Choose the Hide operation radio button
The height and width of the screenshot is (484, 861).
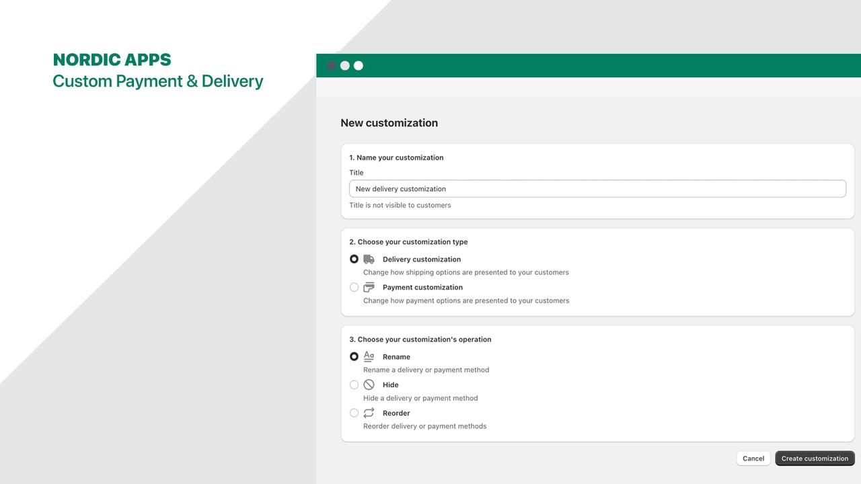click(354, 385)
